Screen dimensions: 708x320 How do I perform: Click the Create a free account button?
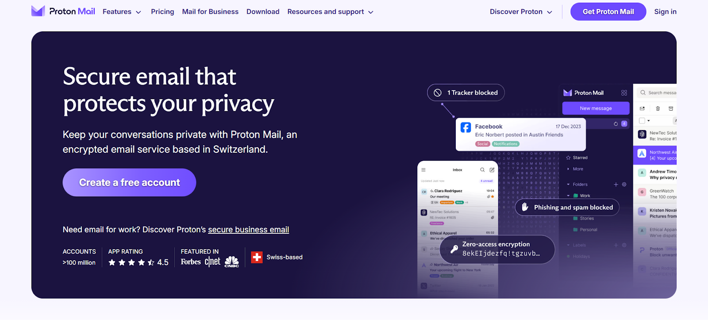[x=129, y=182]
